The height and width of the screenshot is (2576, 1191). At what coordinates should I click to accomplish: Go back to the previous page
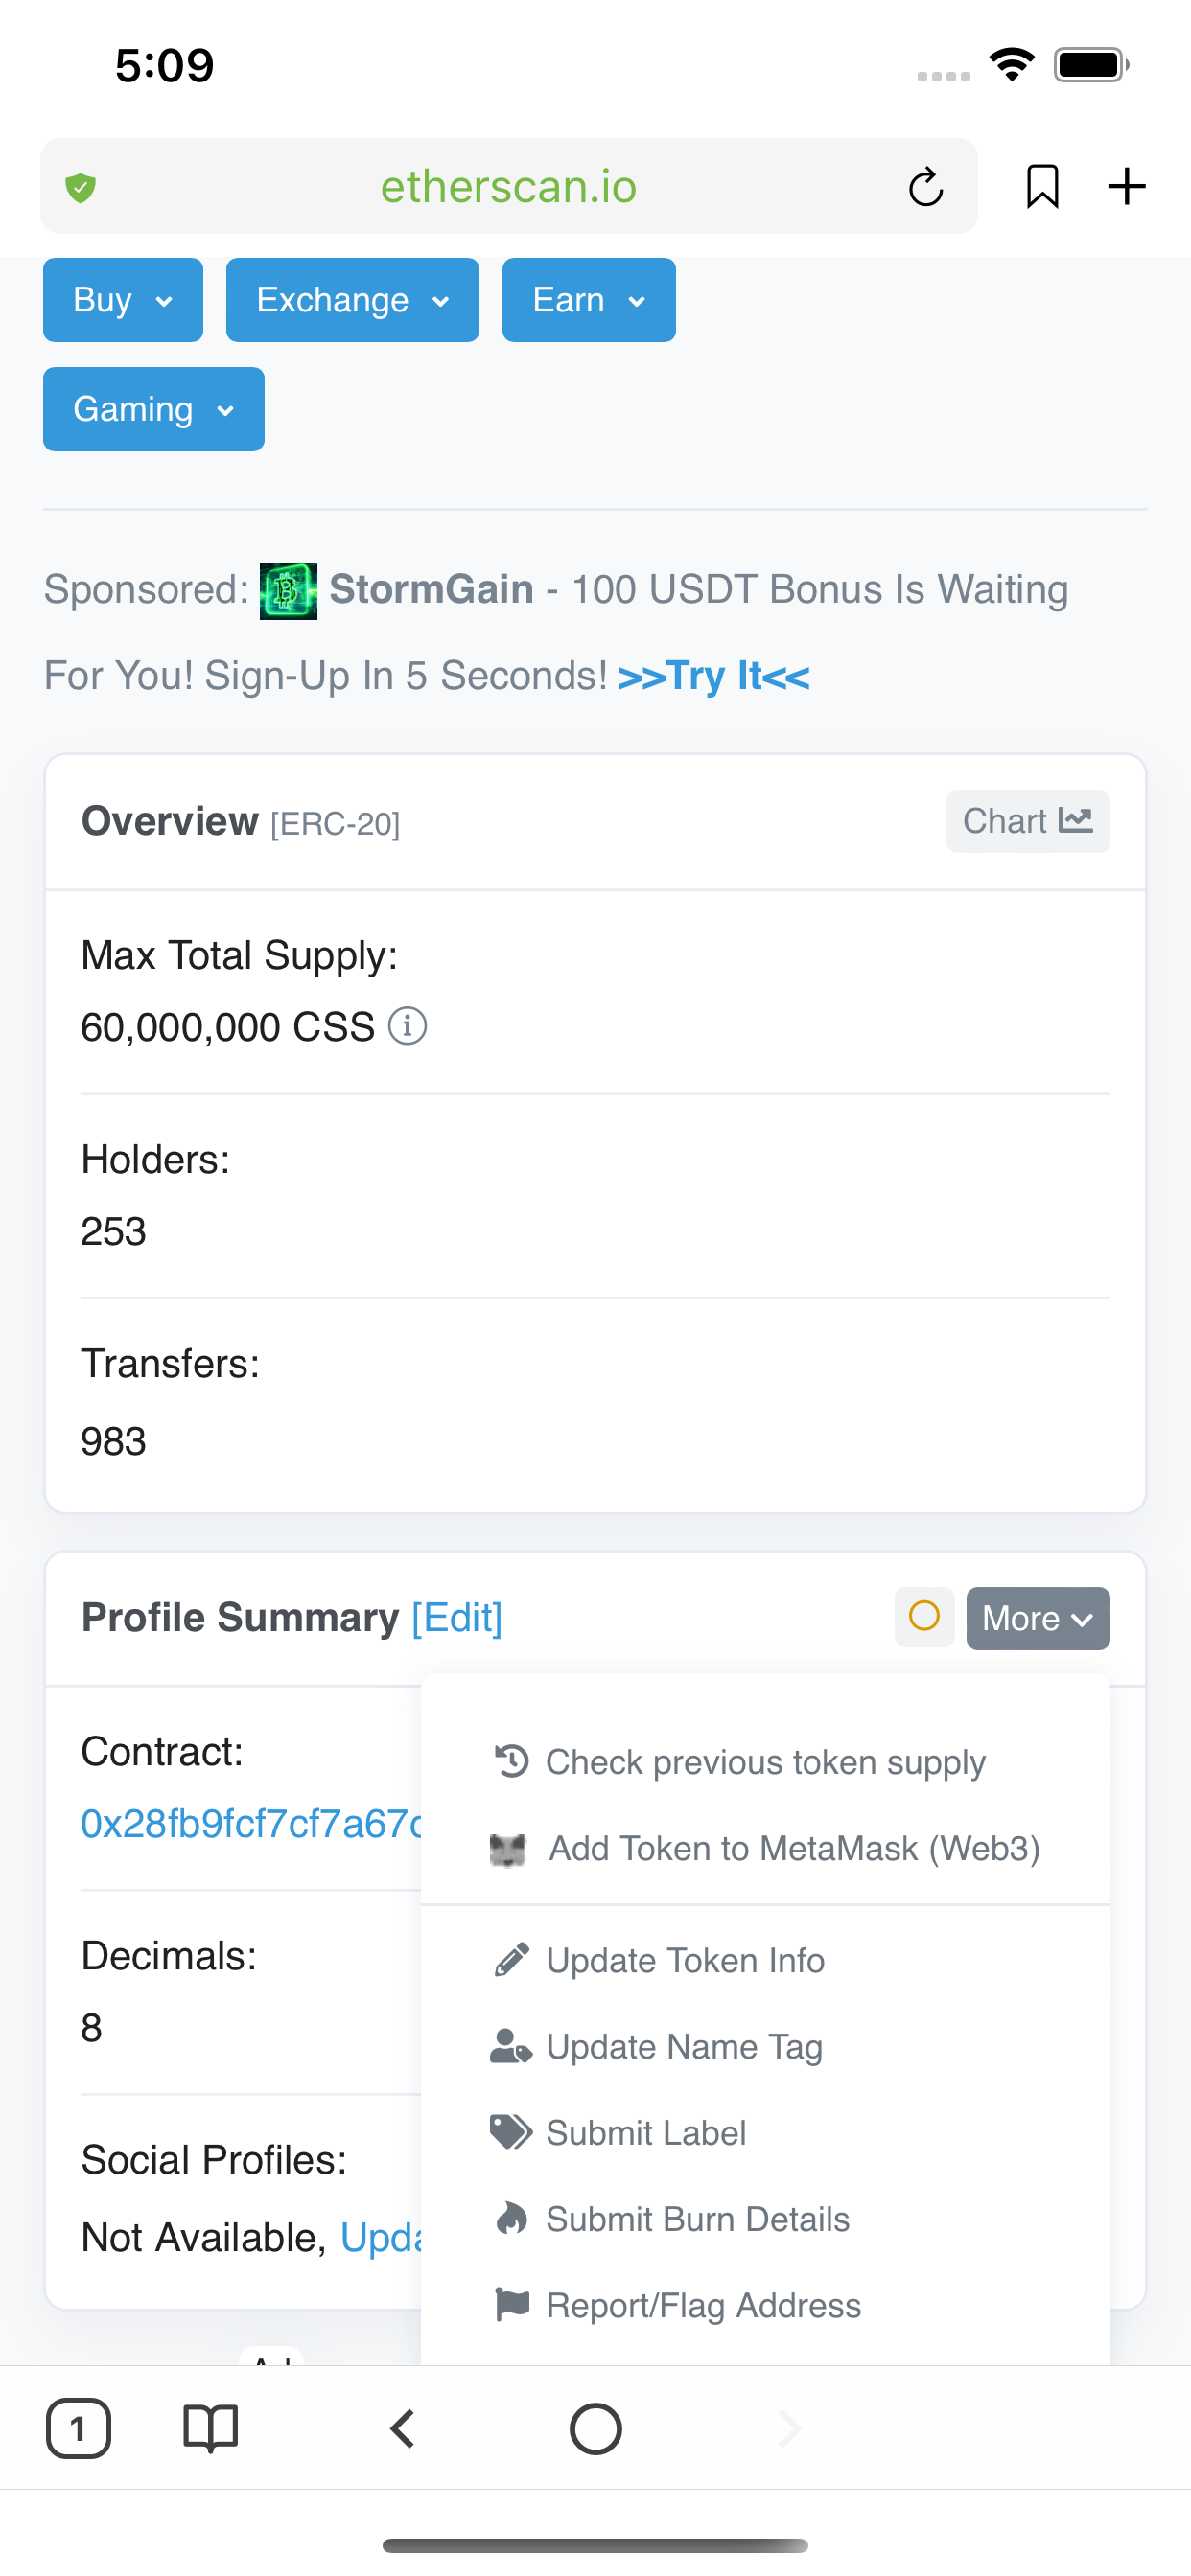coord(403,2428)
